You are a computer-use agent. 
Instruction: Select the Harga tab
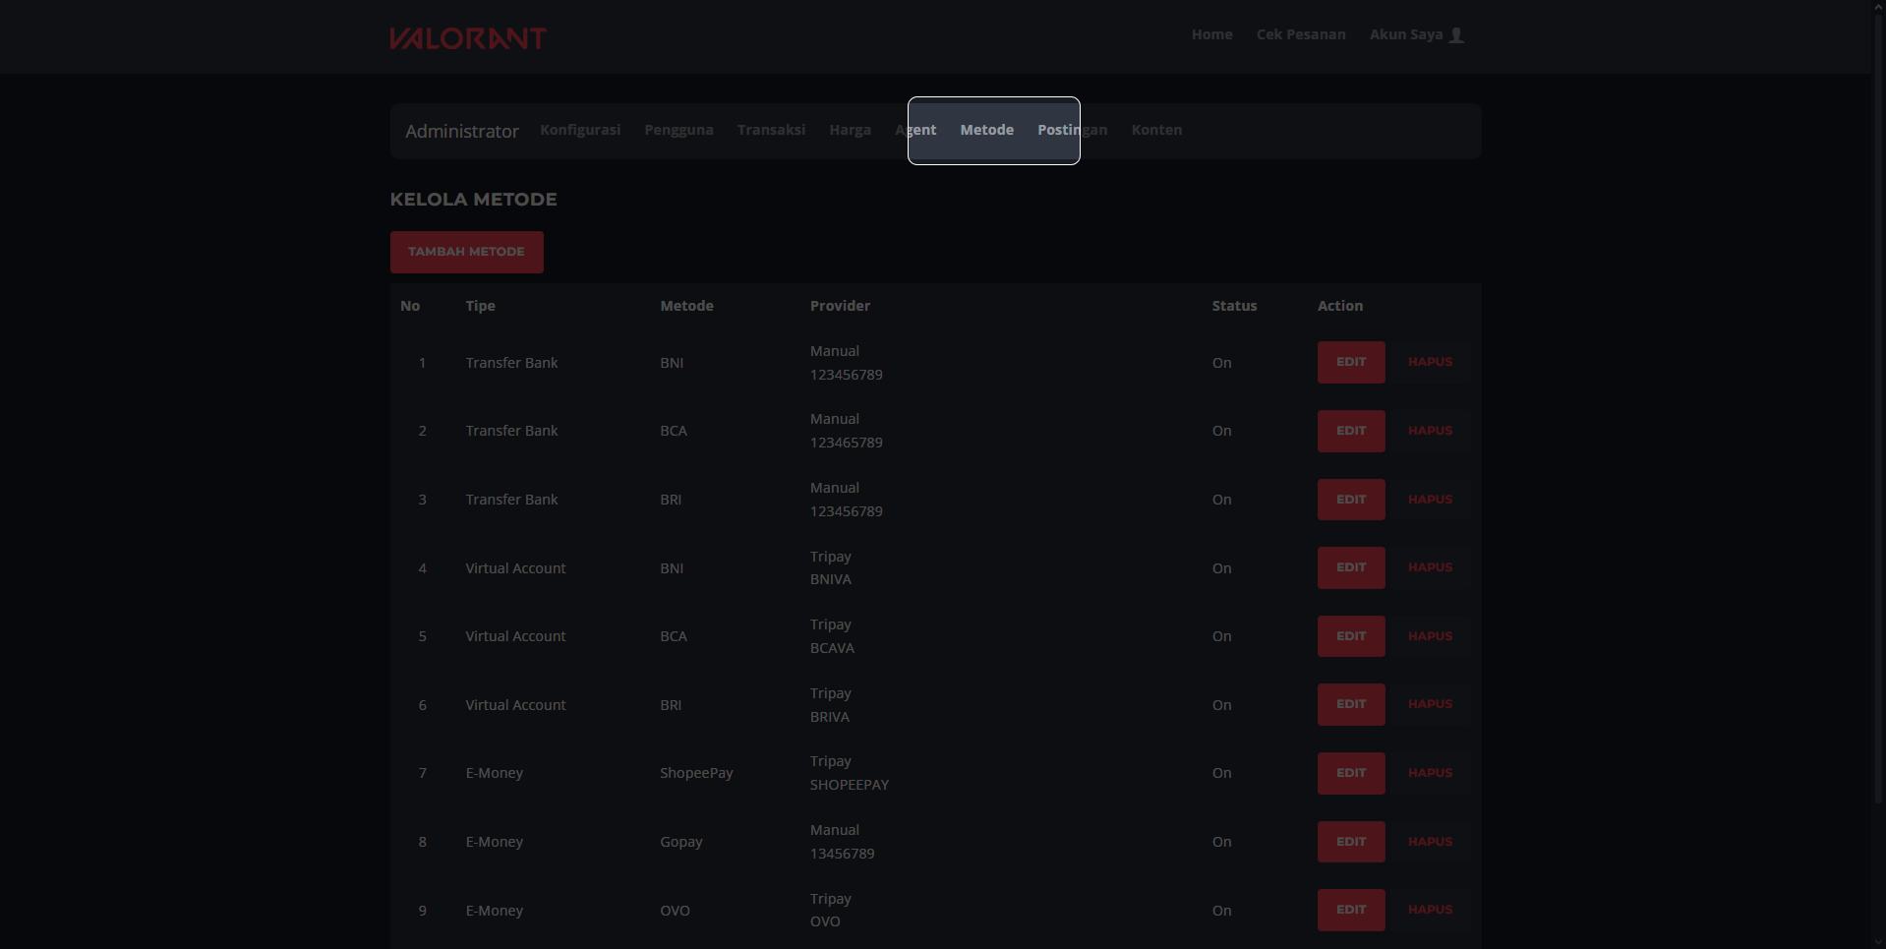coord(850,130)
